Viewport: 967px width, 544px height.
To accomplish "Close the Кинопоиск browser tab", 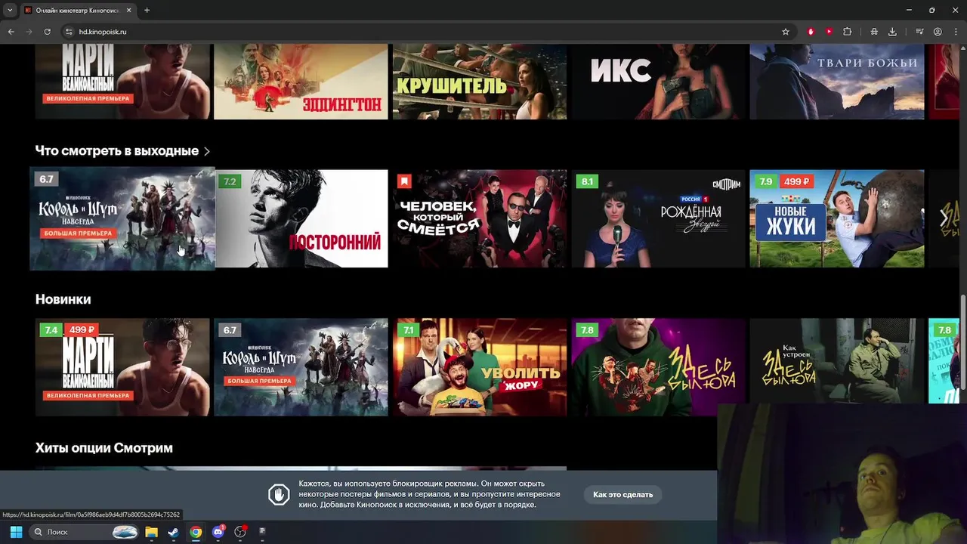I will click(130, 10).
